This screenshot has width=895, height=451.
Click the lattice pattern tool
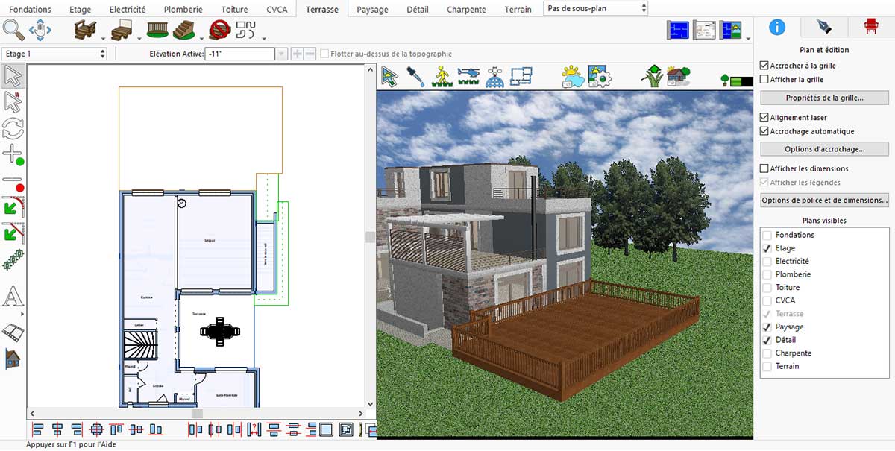[x=13, y=259]
